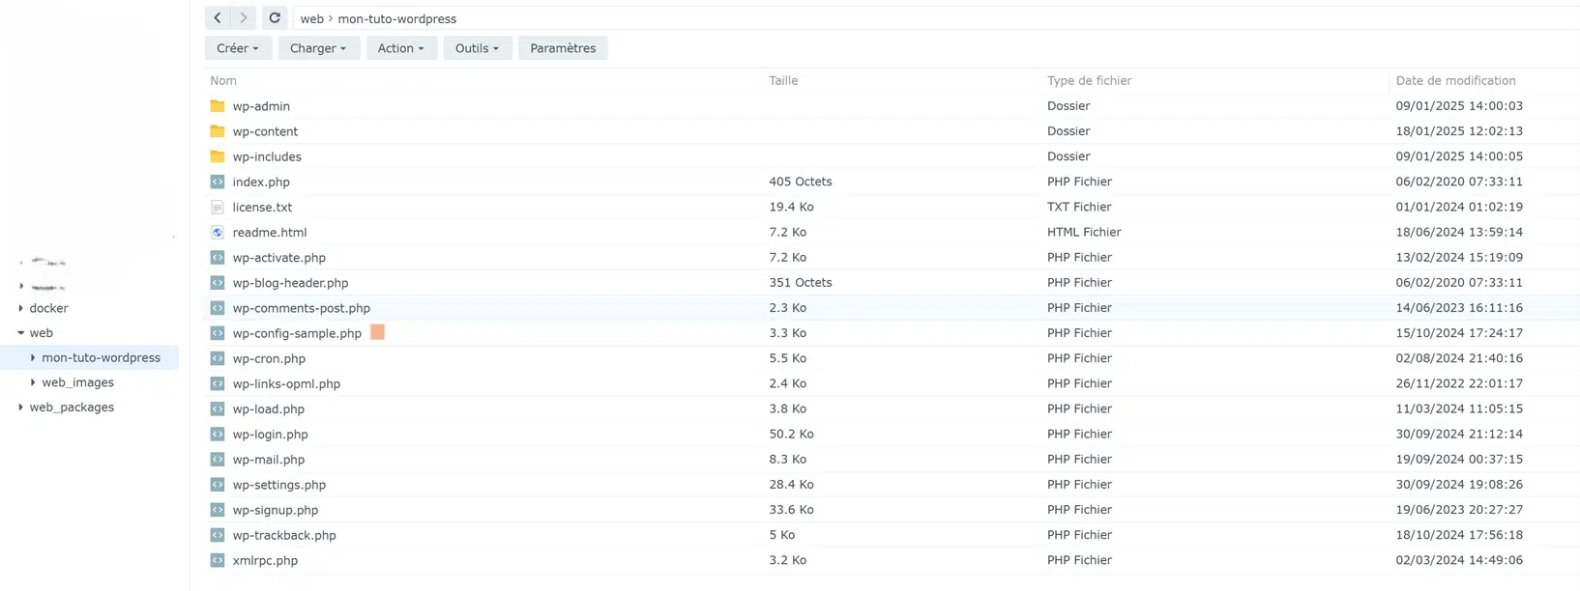Click the orange marker beside wp-config-sample.php

[377, 332]
